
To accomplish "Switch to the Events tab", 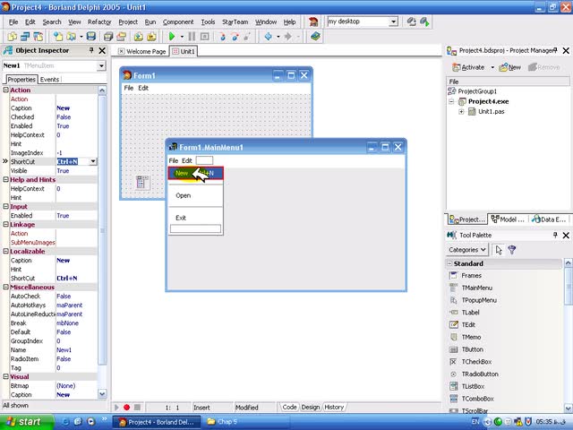I will [x=49, y=80].
